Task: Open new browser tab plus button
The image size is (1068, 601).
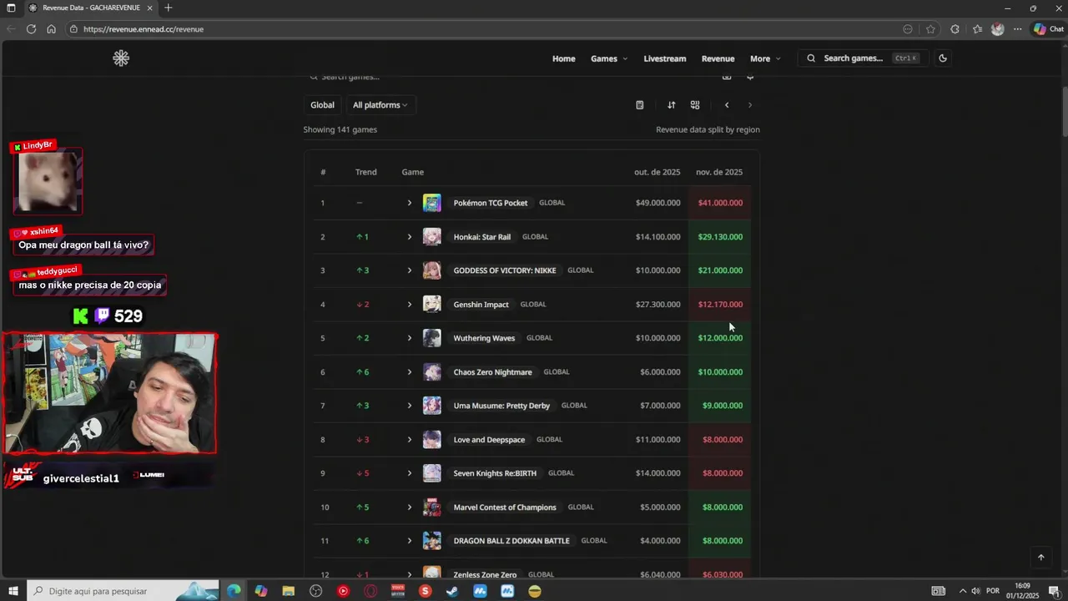Action: [168, 8]
